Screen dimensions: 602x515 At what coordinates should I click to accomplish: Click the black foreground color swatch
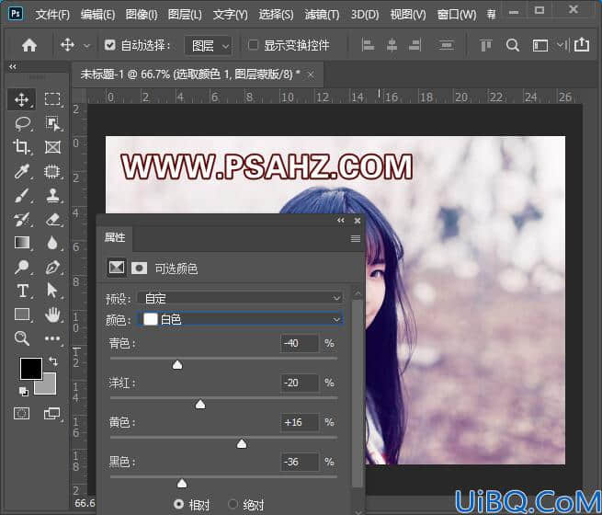pyautogui.click(x=31, y=369)
